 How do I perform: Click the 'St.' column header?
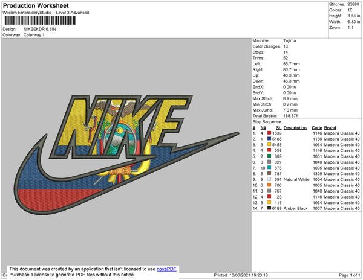tap(279, 128)
